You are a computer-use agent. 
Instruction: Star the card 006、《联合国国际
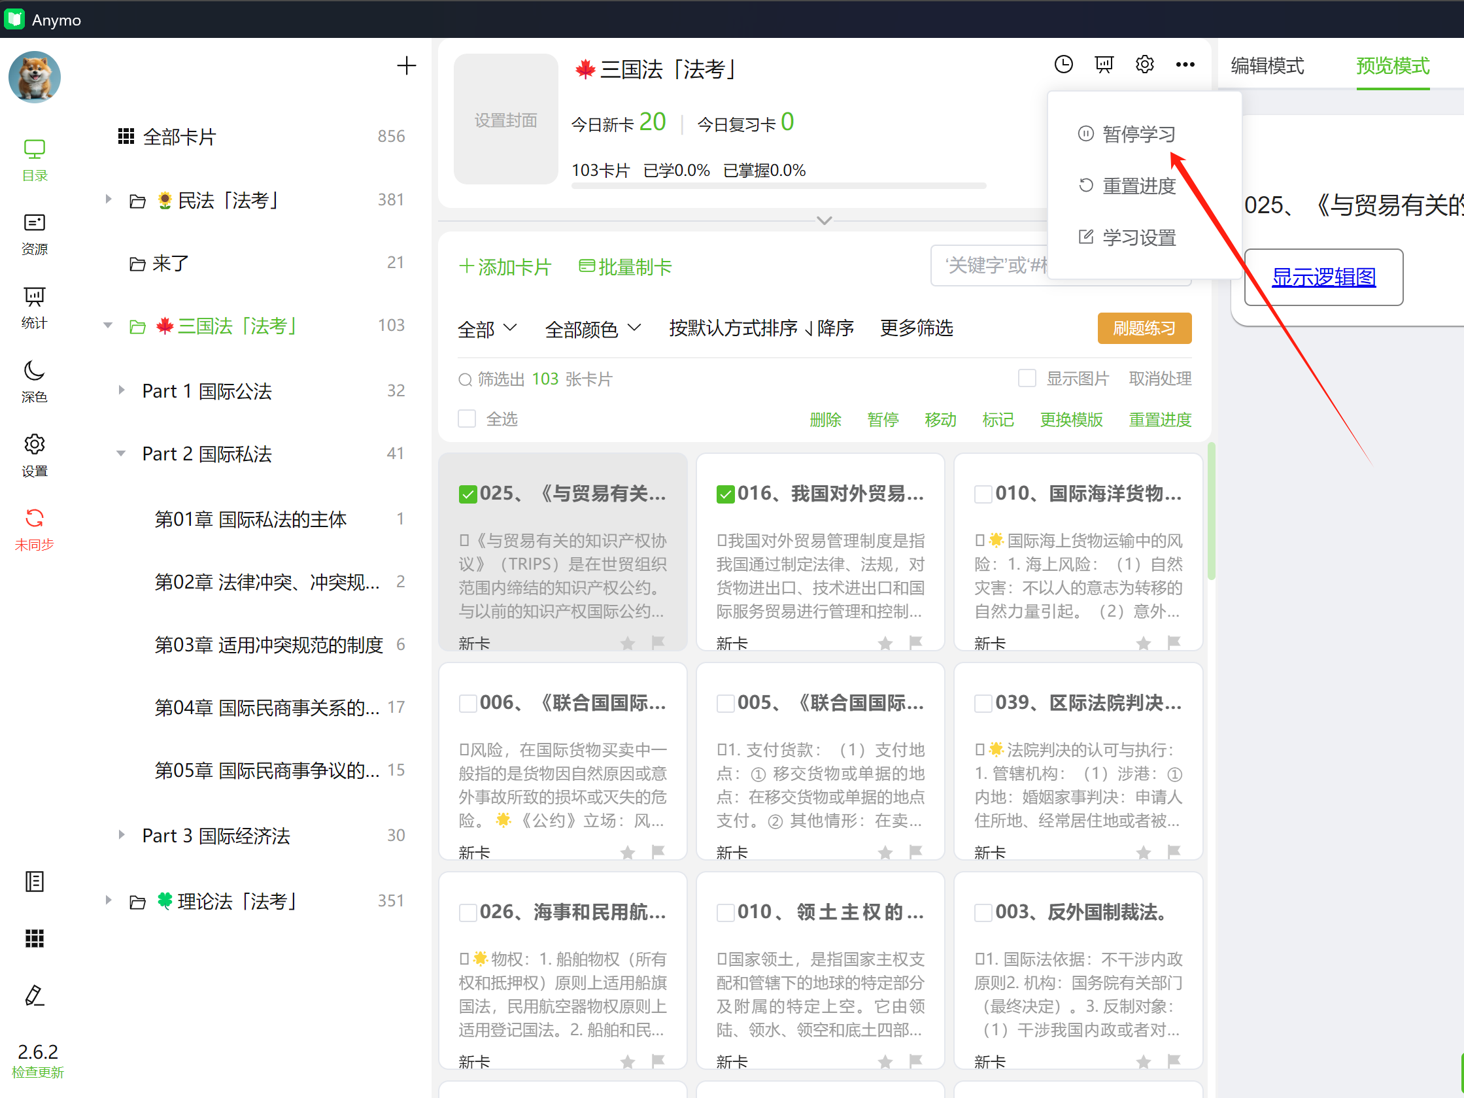coord(628,851)
